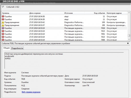Click the filter funnel icon
Image resolution: width=131 pixels, height=98 pixels.
3,7
